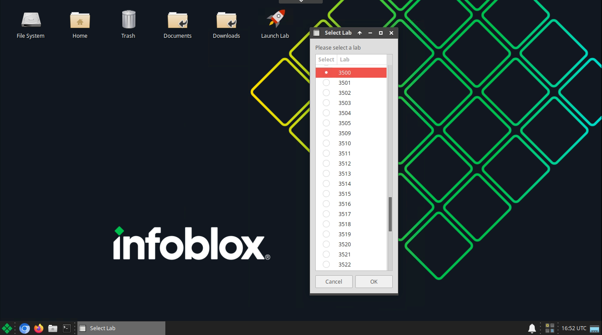Open the File System desktop icon
This screenshot has height=335, width=602.
(31, 20)
